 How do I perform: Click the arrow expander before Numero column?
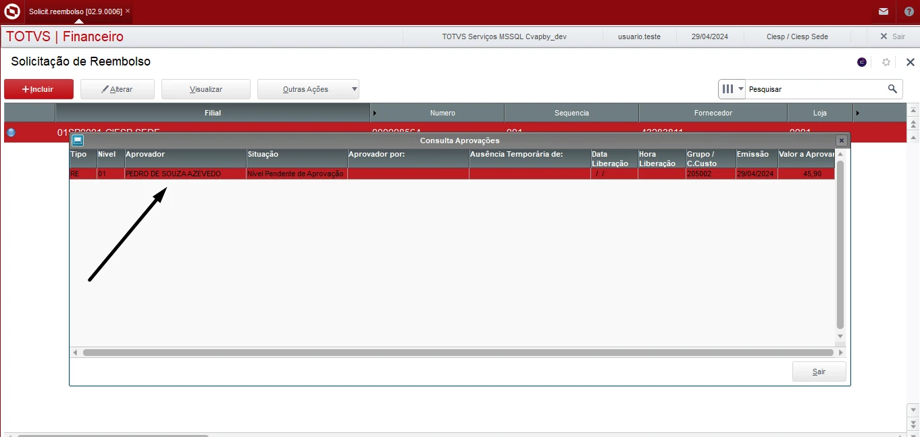coord(375,113)
